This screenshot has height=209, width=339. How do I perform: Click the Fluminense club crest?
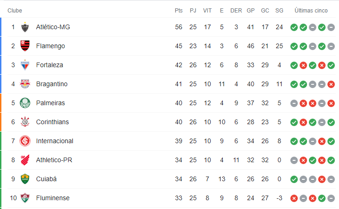coord(25,198)
